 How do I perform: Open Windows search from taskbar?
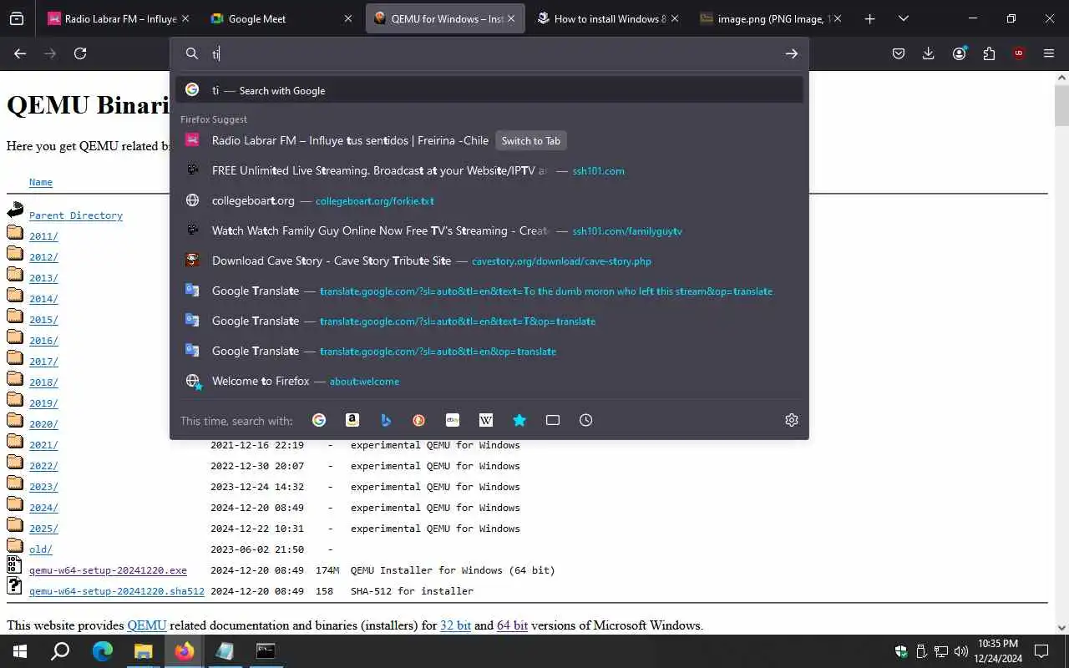(61, 651)
